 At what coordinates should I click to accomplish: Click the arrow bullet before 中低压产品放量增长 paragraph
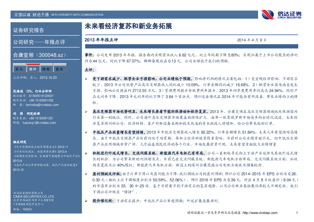coord(86,132)
